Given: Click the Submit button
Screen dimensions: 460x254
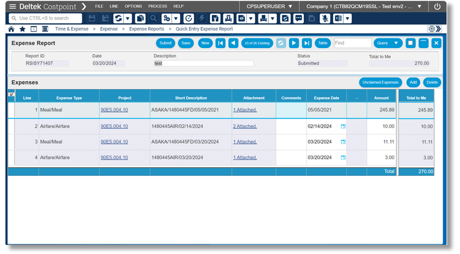Looking at the screenshot, I should (x=165, y=43).
